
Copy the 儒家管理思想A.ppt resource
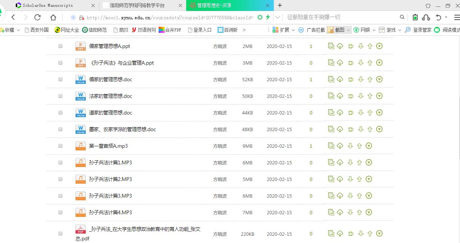tap(331, 46)
